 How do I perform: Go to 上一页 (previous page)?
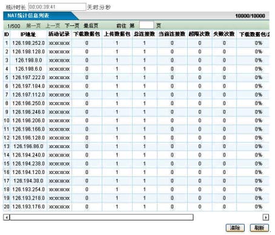pos(53,26)
